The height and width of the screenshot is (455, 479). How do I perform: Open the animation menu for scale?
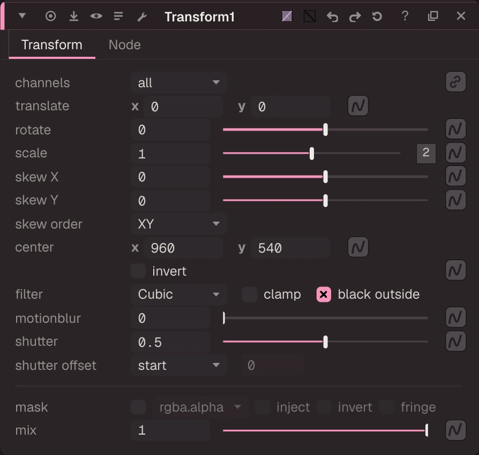[x=455, y=152]
